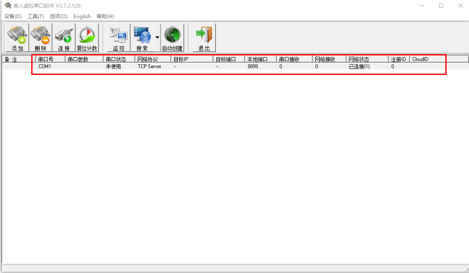
Task: Click the 网络状态 column header
Action: point(367,59)
